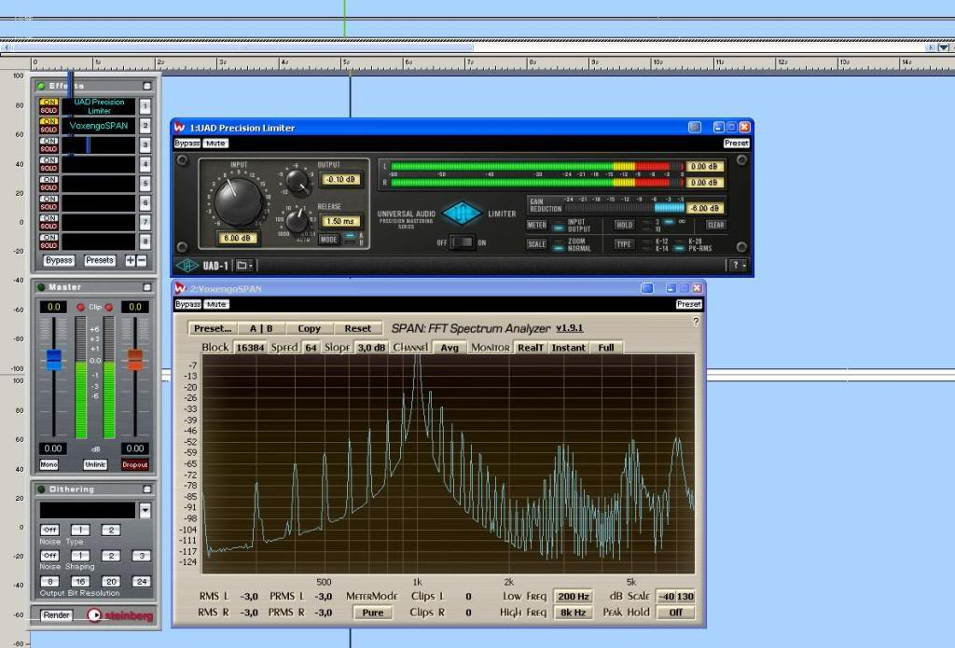This screenshot has width=955, height=648.
Task: Select the Instant monitor mode
Action: click(x=568, y=348)
